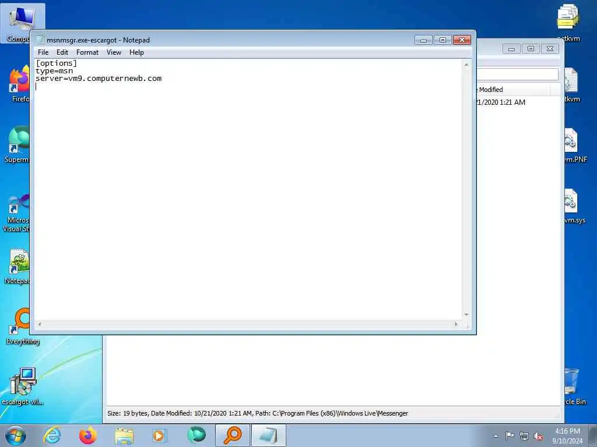
Task: Open the network tray icon
Action: tap(524, 437)
